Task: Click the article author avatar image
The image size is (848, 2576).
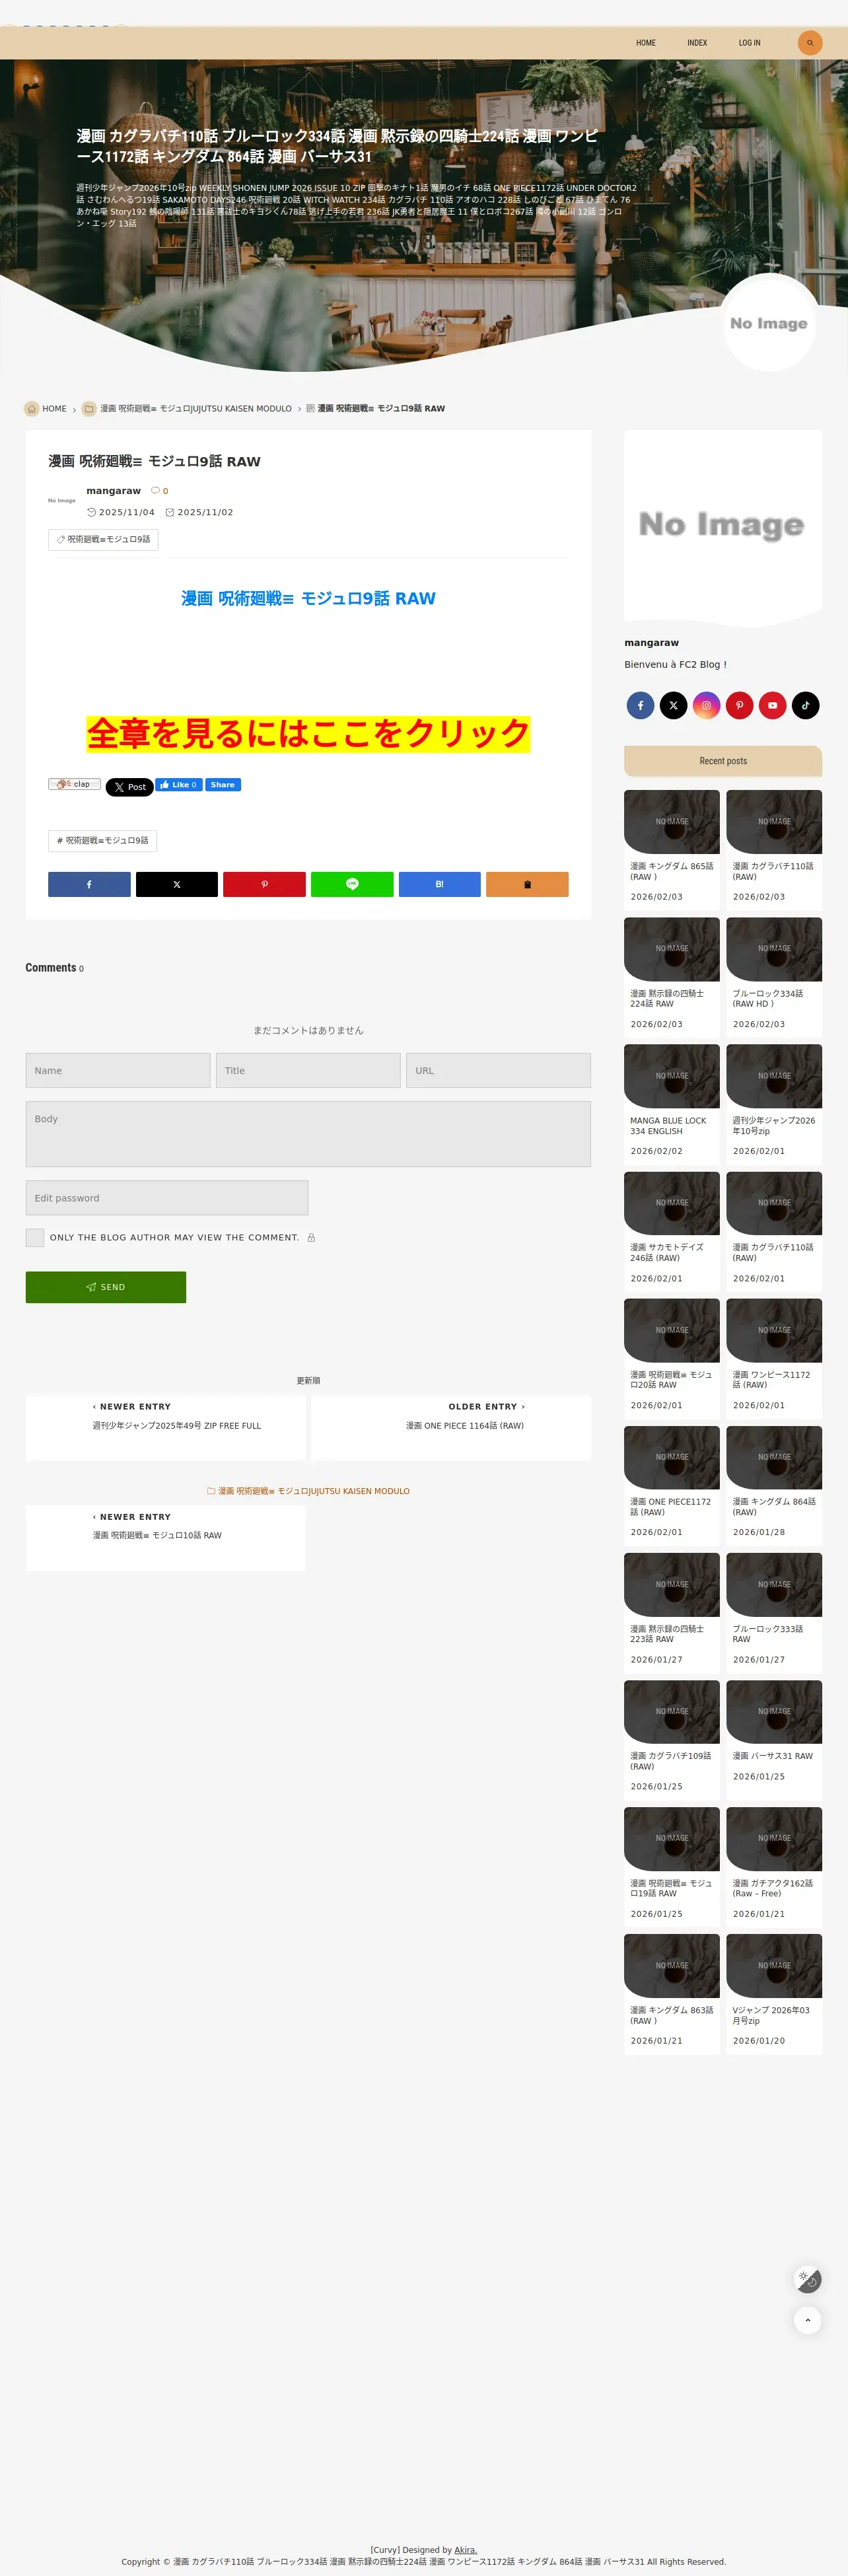Action: [x=62, y=500]
